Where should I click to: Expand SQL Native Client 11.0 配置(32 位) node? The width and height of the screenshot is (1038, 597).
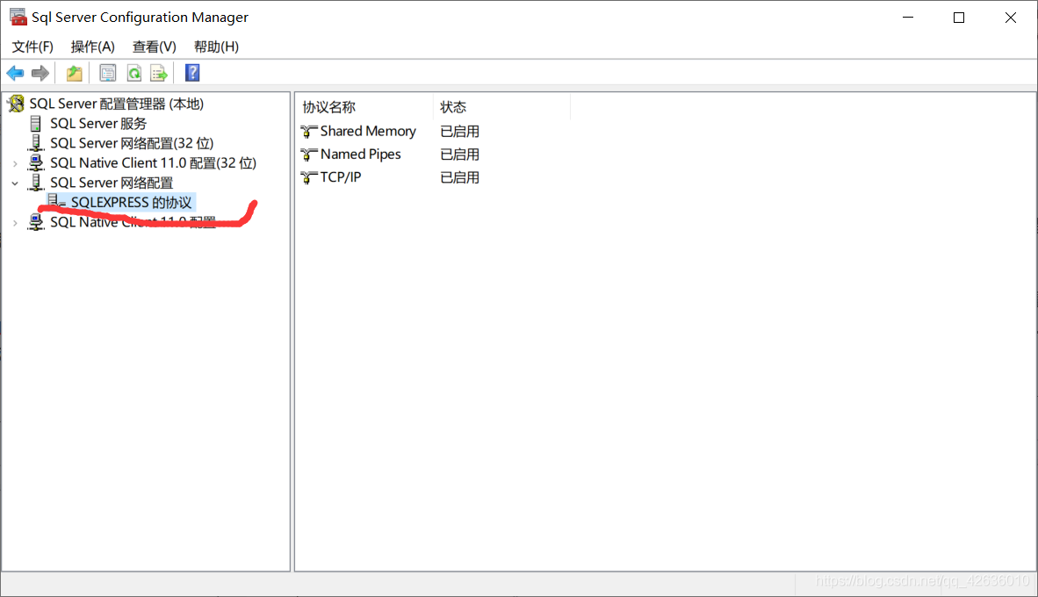tap(15, 163)
